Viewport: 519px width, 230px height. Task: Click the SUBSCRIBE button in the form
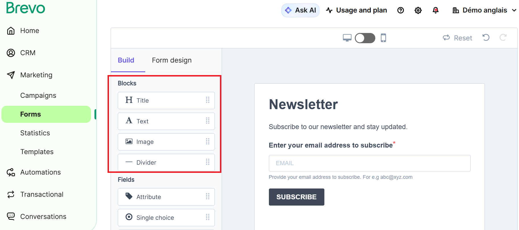296,197
